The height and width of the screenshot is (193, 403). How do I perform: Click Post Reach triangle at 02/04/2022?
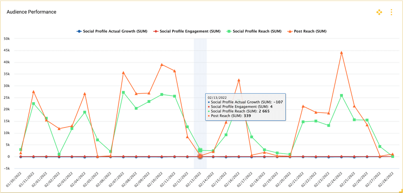(85, 94)
